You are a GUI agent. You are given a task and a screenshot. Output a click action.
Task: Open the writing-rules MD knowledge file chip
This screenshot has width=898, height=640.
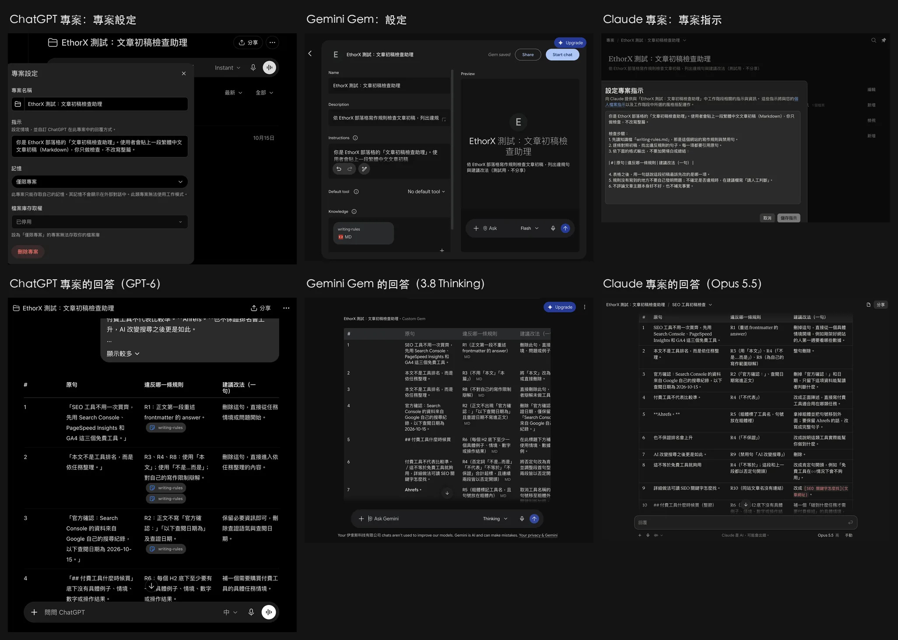click(363, 233)
